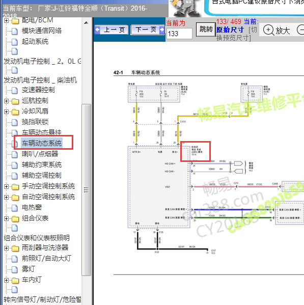Switch to preview size via 切换预览尺寸

(x=237, y=34)
